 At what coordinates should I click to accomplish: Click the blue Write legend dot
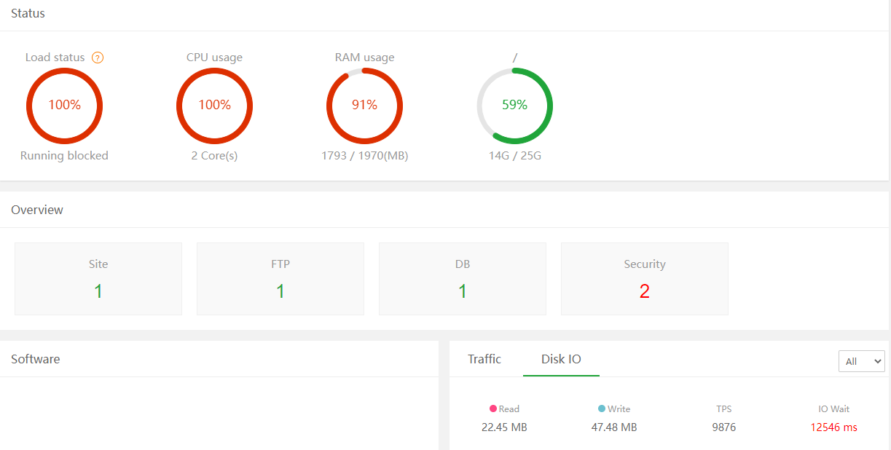tap(602, 409)
